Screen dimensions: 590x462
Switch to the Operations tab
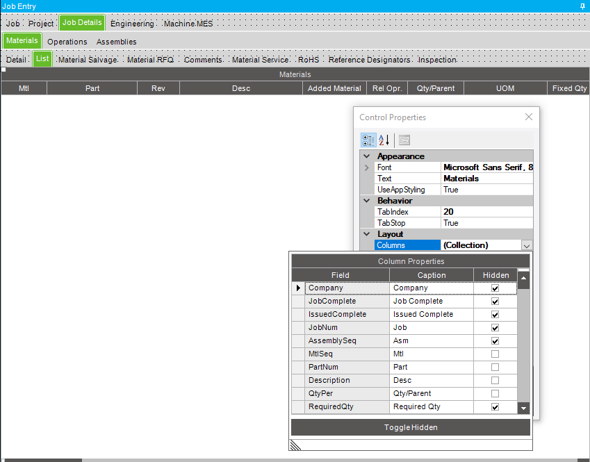point(67,42)
